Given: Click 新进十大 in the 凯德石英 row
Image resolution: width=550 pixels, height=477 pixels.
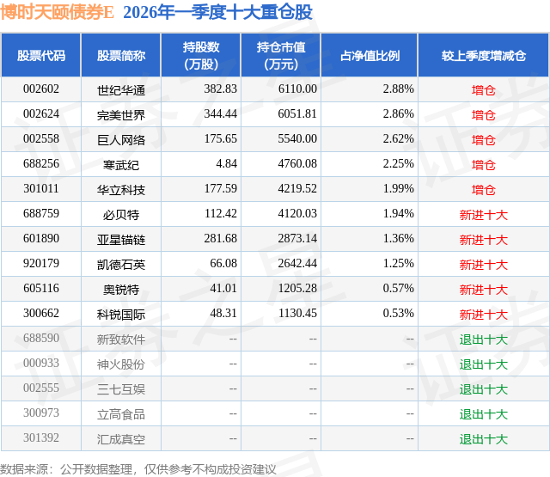Looking at the screenshot, I should click(484, 265).
